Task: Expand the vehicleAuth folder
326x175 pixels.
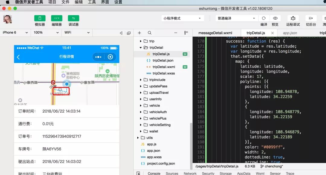Action: tap(141, 112)
